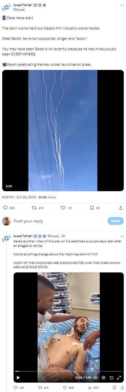Click the Reply button
The height and width of the screenshot is (392, 126).
[x=116, y=221]
